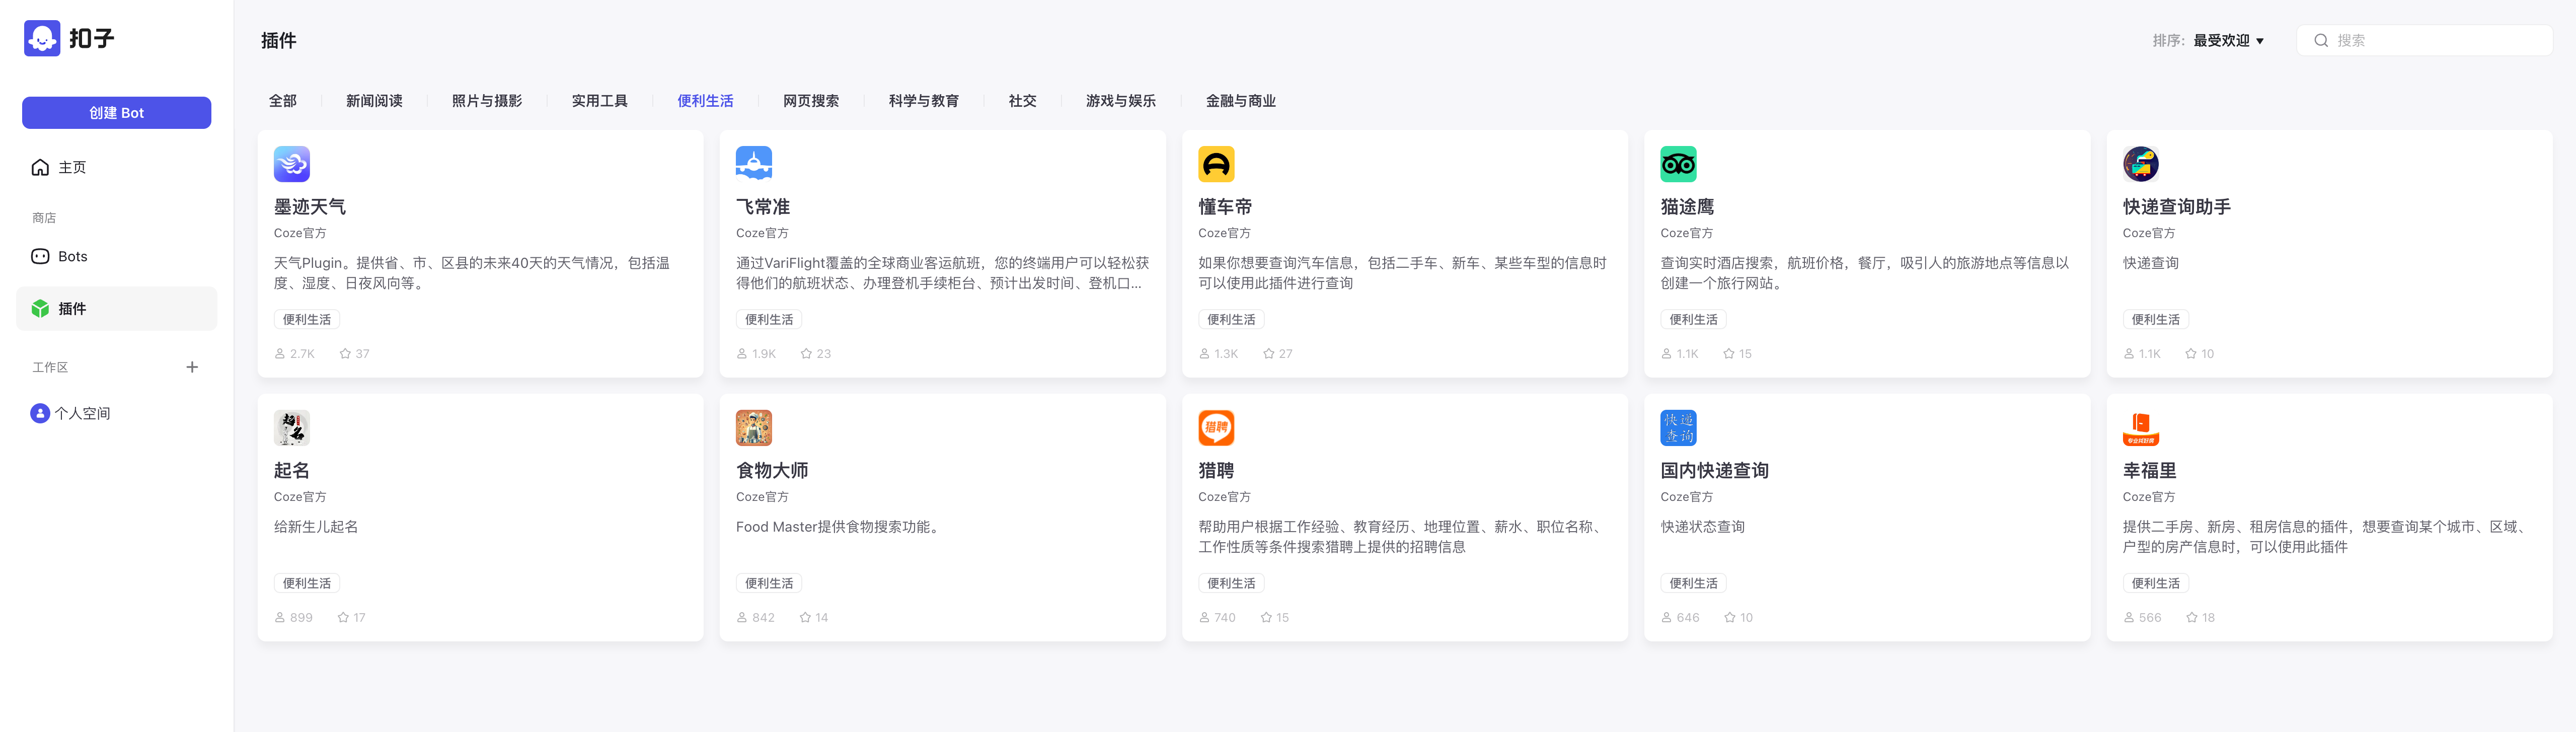
Task: Switch to the 照片与摄影 tab
Action: point(487,101)
